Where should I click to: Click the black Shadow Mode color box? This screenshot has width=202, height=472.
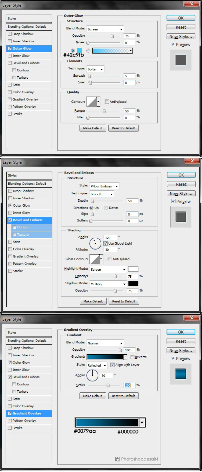pos(133,284)
